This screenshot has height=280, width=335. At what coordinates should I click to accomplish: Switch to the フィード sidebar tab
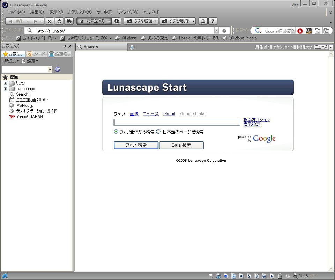(36, 54)
